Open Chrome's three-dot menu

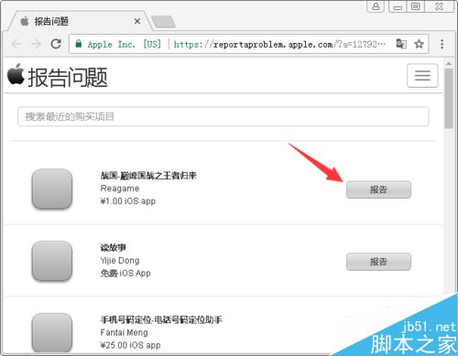tap(442, 44)
